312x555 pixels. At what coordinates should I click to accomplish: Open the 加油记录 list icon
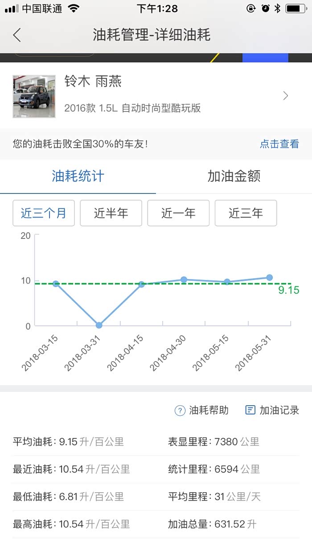(250, 410)
